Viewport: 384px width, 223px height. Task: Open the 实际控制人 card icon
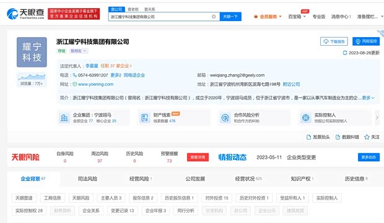pos(305,118)
